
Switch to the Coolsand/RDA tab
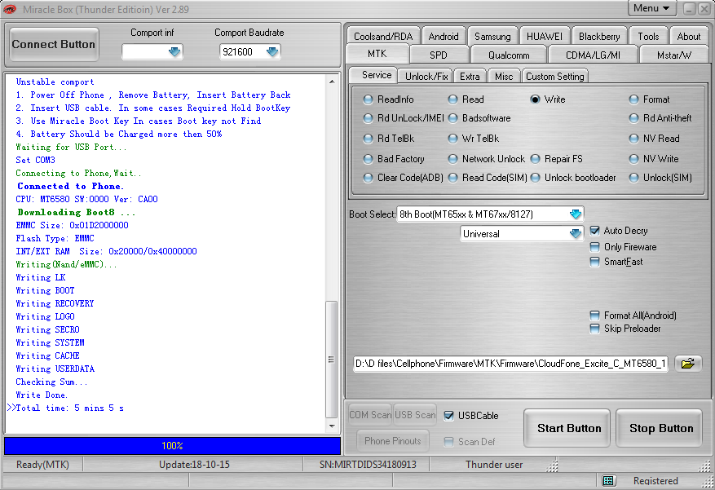coord(383,37)
